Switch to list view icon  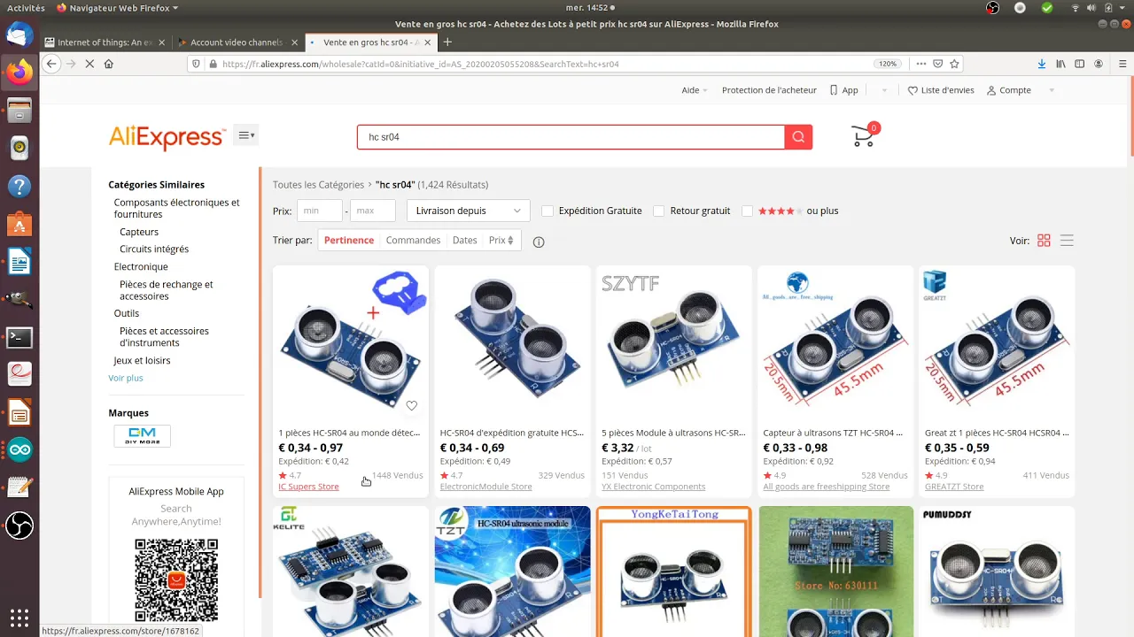tap(1067, 241)
